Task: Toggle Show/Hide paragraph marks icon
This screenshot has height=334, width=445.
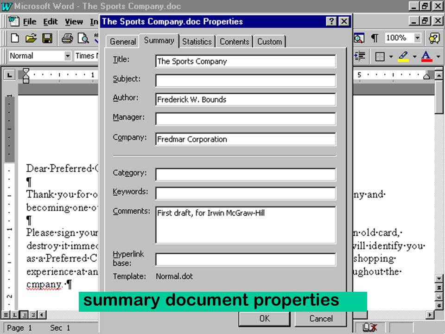Action: click(375, 38)
